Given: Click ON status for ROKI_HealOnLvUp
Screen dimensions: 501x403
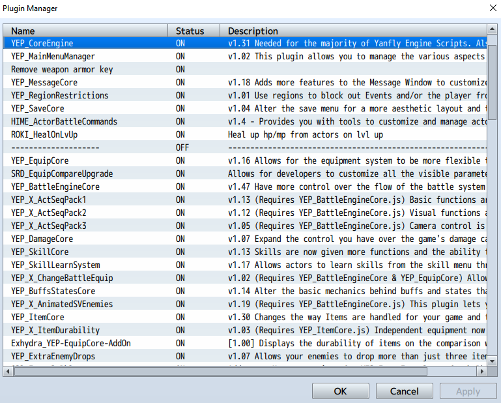Looking at the screenshot, I should point(180,134).
